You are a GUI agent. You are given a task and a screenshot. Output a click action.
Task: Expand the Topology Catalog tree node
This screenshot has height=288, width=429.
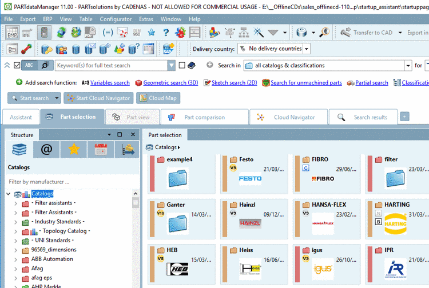click(15, 231)
